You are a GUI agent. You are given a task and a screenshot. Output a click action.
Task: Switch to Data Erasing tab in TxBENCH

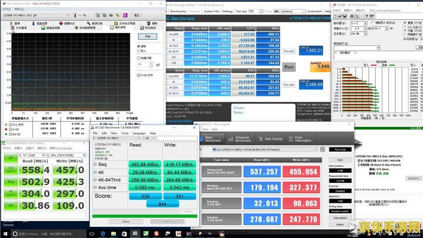(x=271, y=139)
